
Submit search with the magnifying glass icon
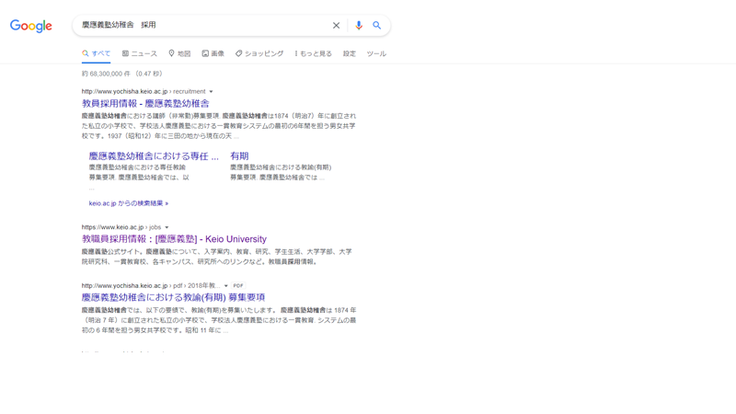point(377,26)
